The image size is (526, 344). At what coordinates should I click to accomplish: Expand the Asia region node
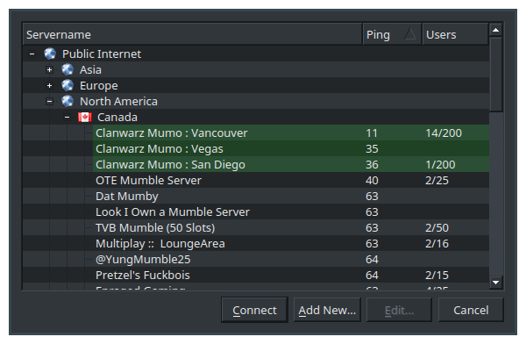coord(49,69)
